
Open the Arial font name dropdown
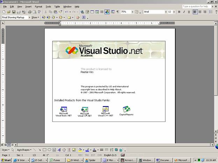(x=166, y=12)
